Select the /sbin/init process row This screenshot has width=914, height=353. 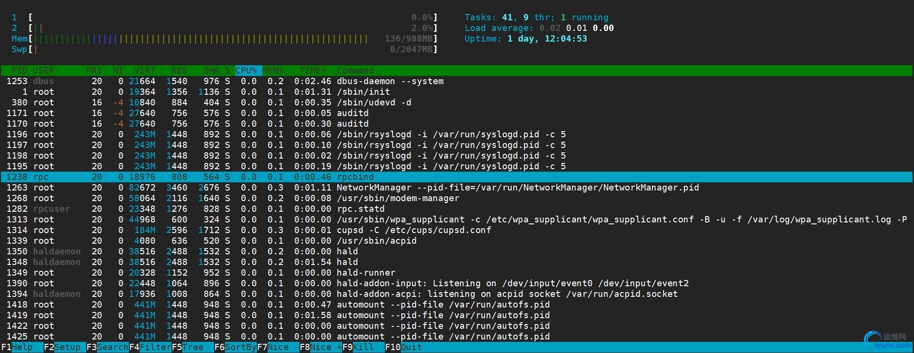click(457, 92)
